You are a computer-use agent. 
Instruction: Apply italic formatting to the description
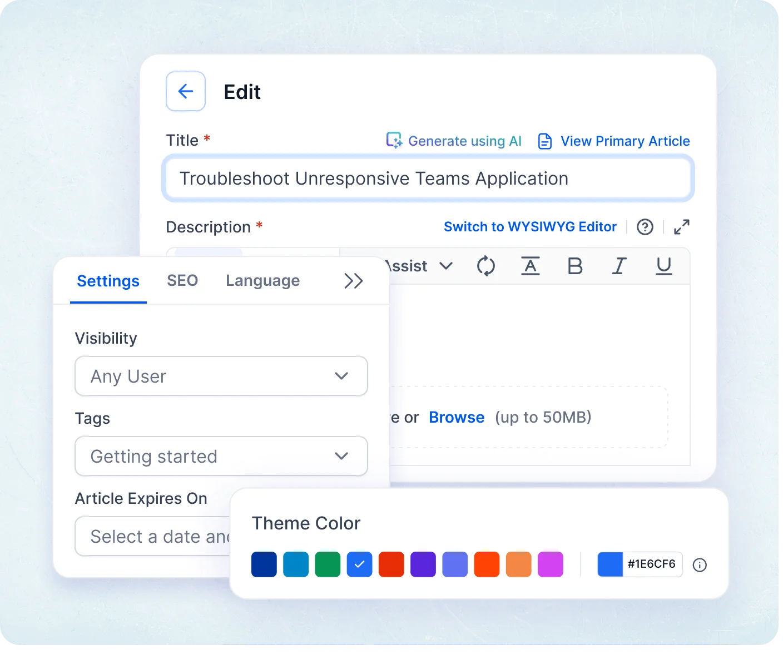pyautogui.click(x=619, y=266)
